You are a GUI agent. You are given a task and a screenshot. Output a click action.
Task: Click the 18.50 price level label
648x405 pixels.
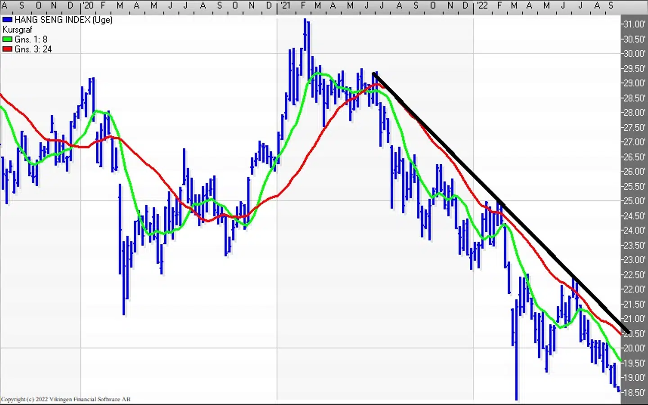(634, 392)
